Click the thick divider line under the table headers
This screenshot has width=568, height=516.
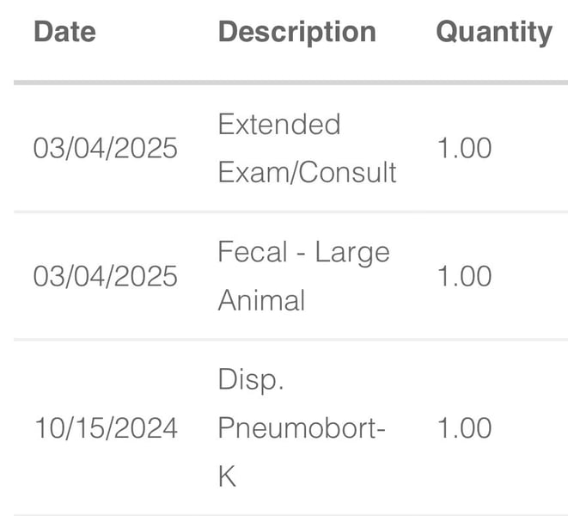click(x=290, y=83)
